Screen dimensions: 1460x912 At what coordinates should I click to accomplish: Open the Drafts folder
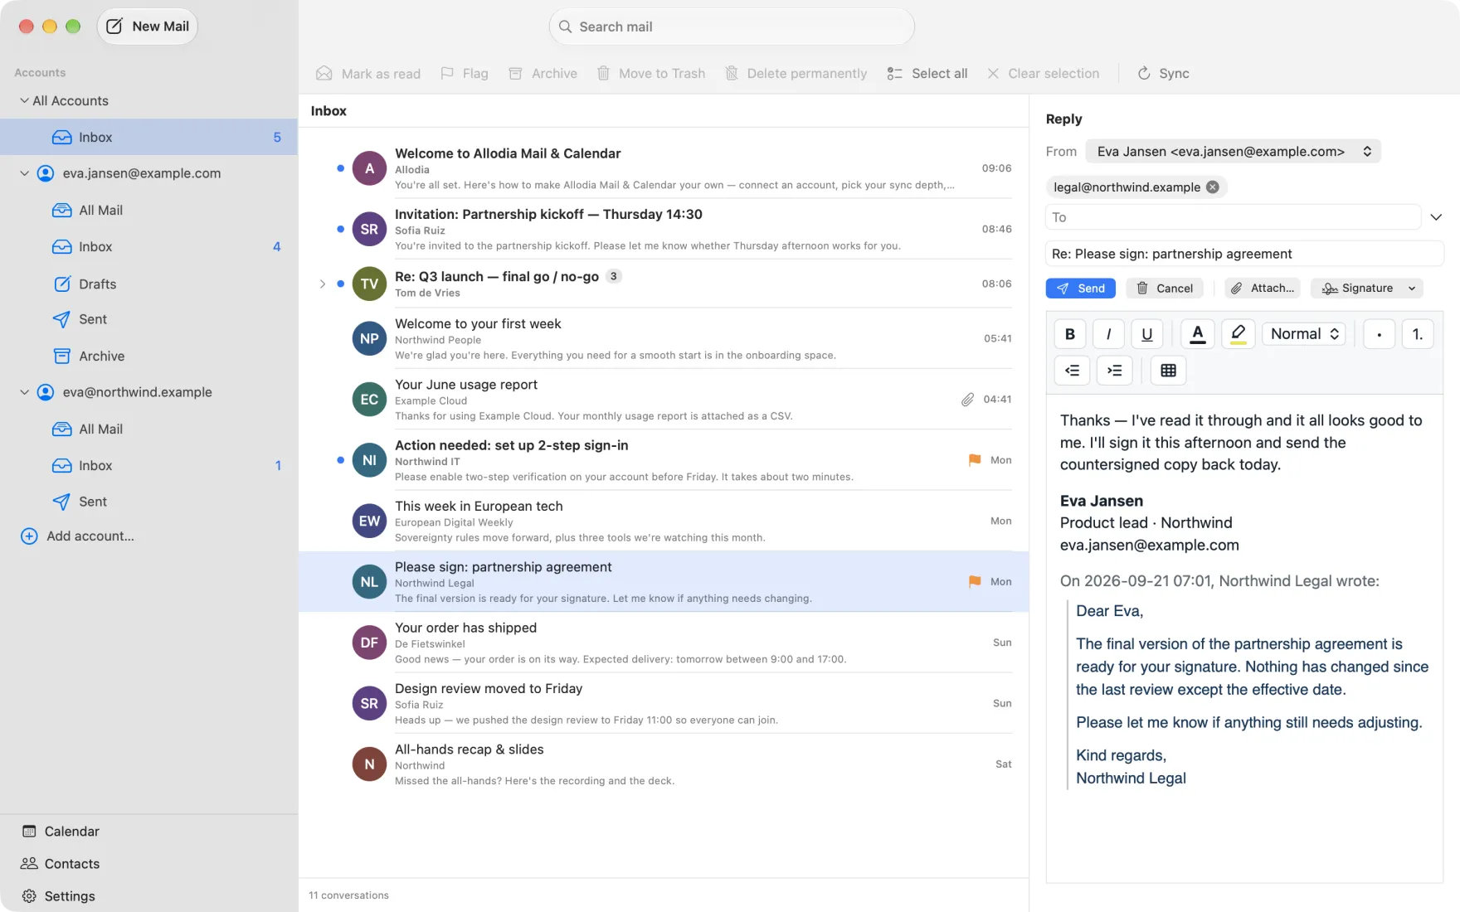pyautogui.click(x=149, y=284)
